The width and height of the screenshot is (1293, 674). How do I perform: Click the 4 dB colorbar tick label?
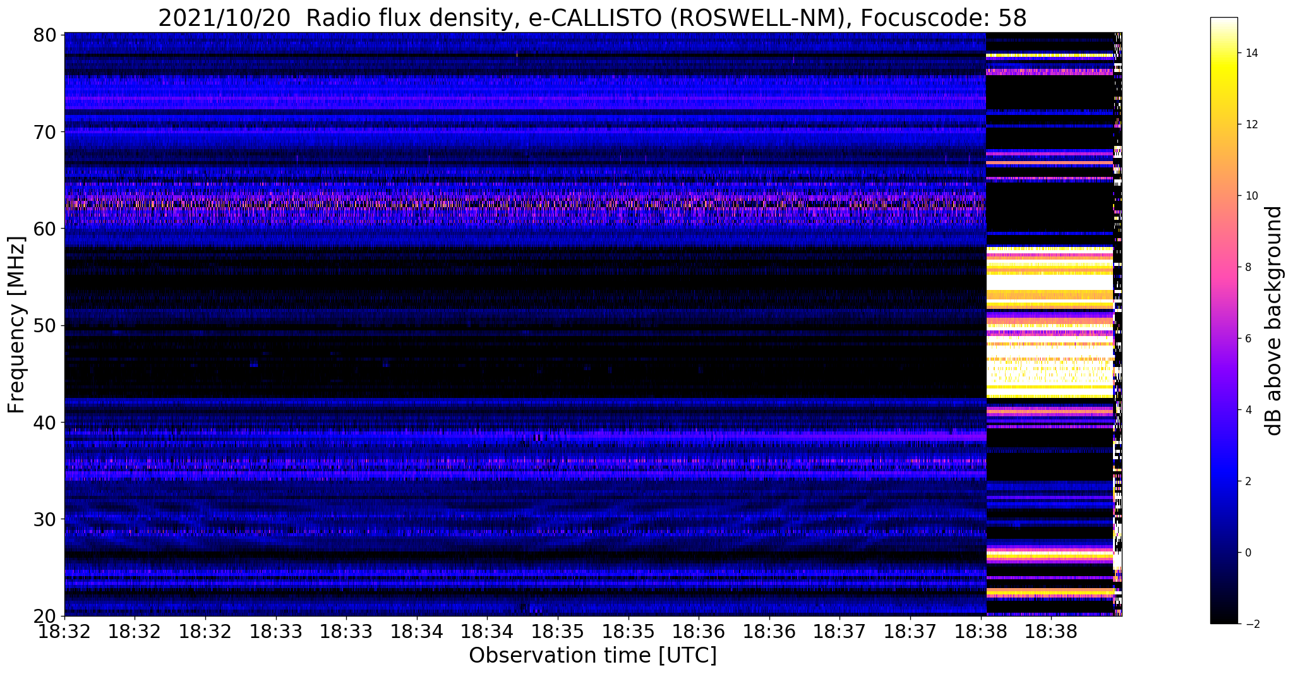[1247, 410]
